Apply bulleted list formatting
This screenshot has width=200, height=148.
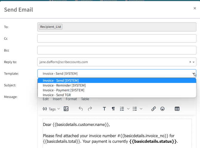pyautogui.click(x=135, y=109)
